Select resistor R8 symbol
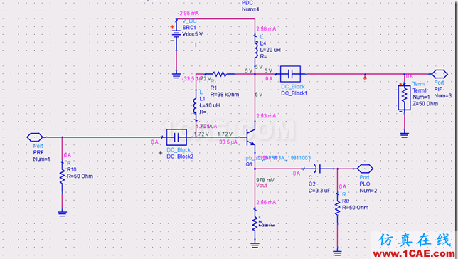Image resolution: width=458 pixels, height=259 pixels. [x=337, y=207]
